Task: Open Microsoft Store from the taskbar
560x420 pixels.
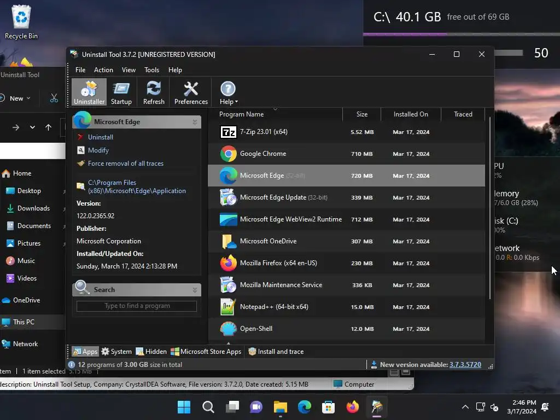Action: coord(328,407)
